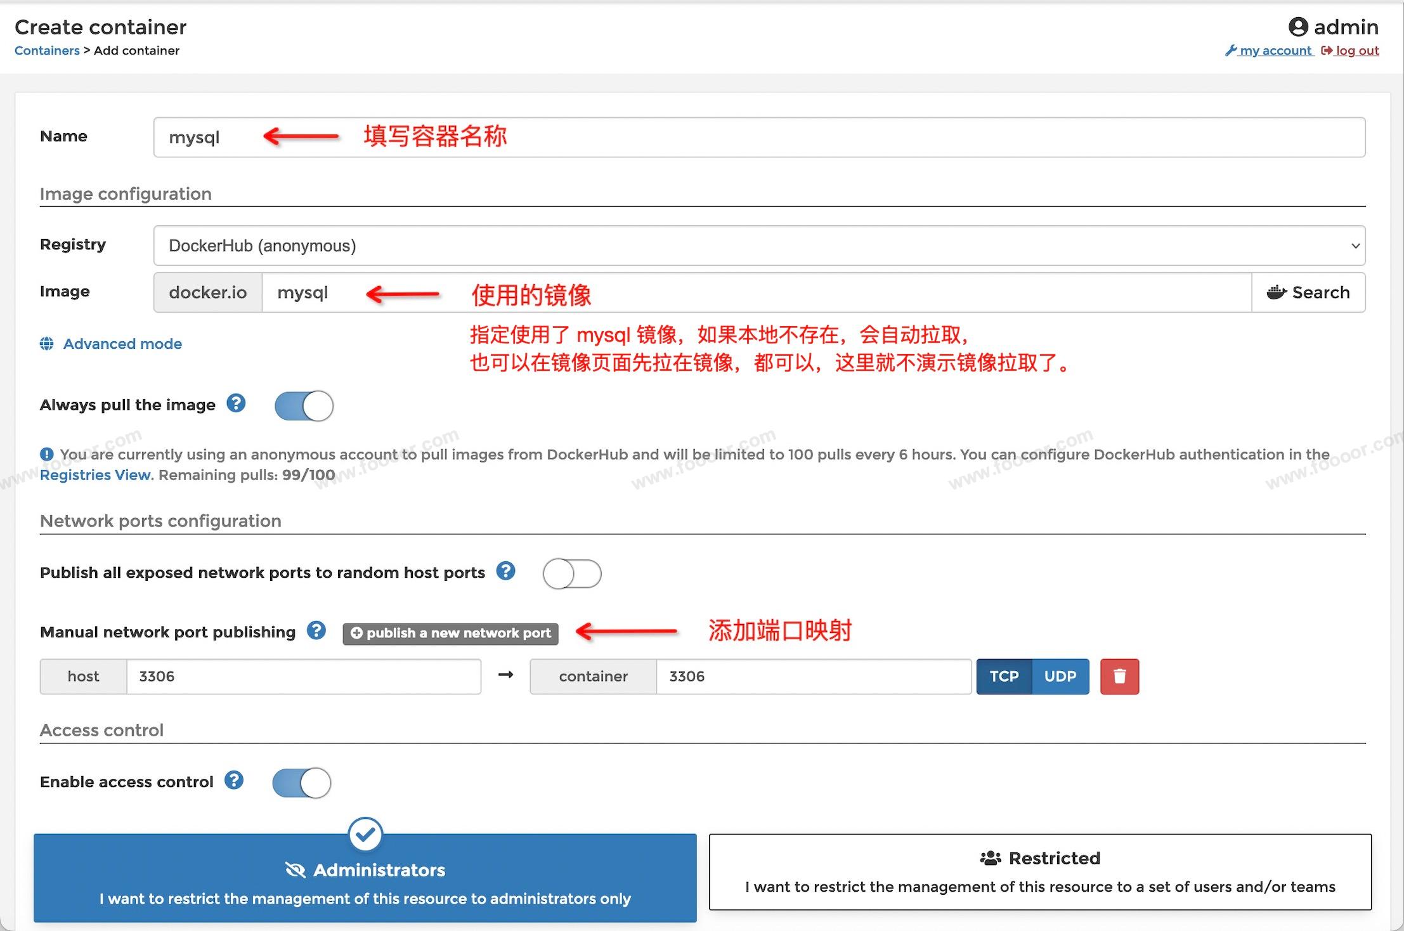Click help icon beside Always pull the image
The width and height of the screenshot is (1404, 931).
(236, 403)
